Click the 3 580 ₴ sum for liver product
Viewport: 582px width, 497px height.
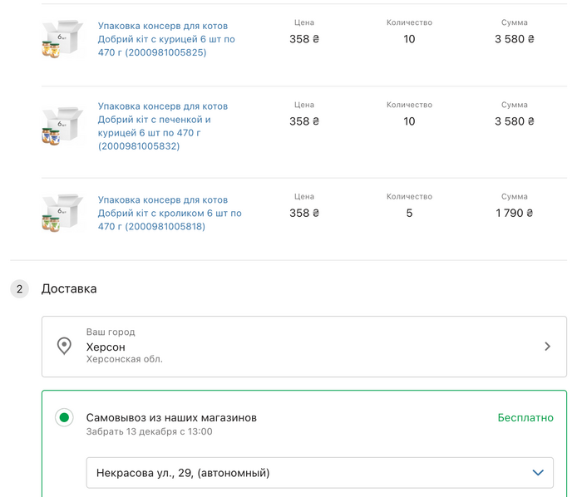coord(515,121)
